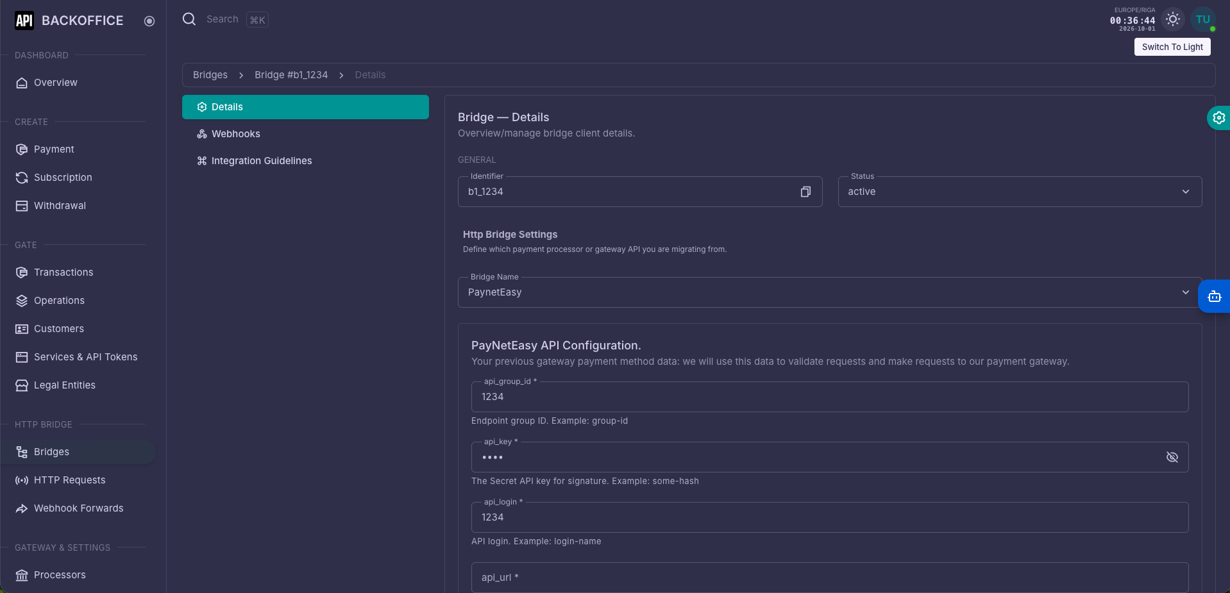Click the api_login input field
Screen dimensions: 1230x593
pos(830,517)
